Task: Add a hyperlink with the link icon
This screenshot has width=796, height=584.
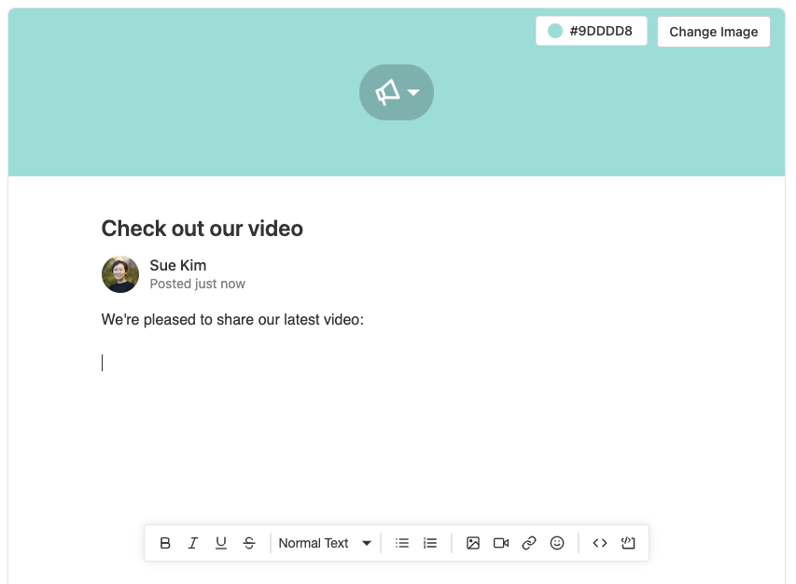Action: 529,543
